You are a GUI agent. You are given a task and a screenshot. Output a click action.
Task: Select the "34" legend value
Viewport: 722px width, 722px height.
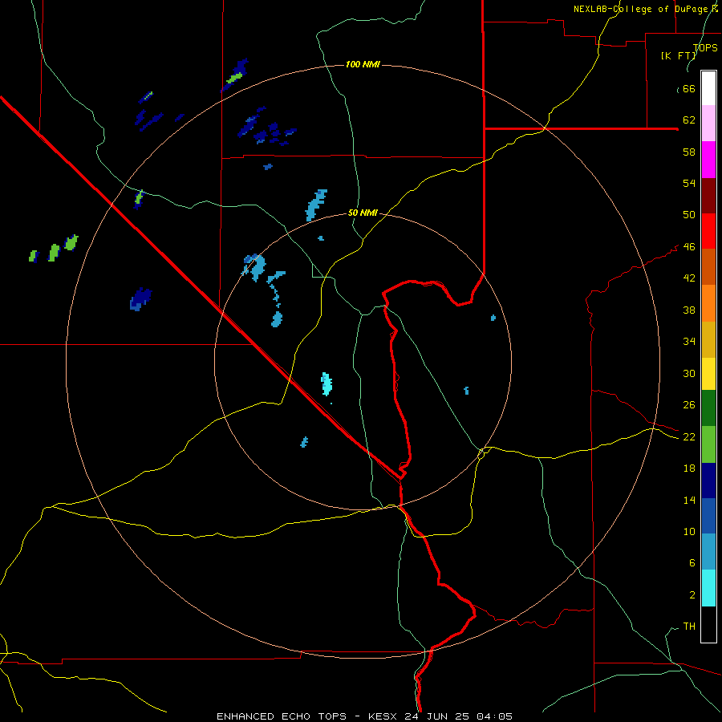(689, 342)
